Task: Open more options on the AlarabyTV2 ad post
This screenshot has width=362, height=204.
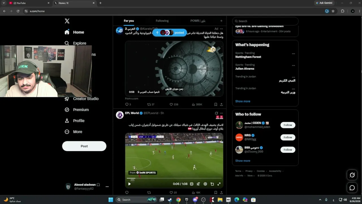Action: [x=221, y=29]
